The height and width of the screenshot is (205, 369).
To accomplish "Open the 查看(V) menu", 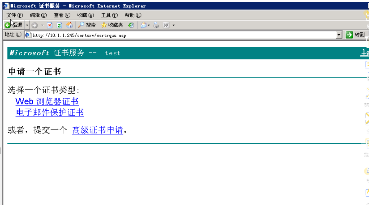I will coord(62,15).
